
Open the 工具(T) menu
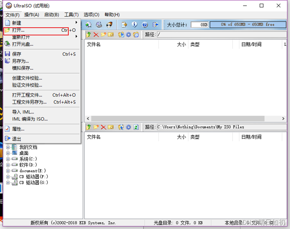click(x=71, y=15)
